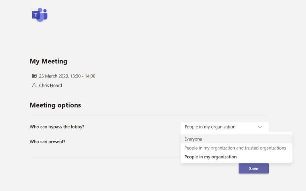Select 'Everyone' from the lobby options

193,139
